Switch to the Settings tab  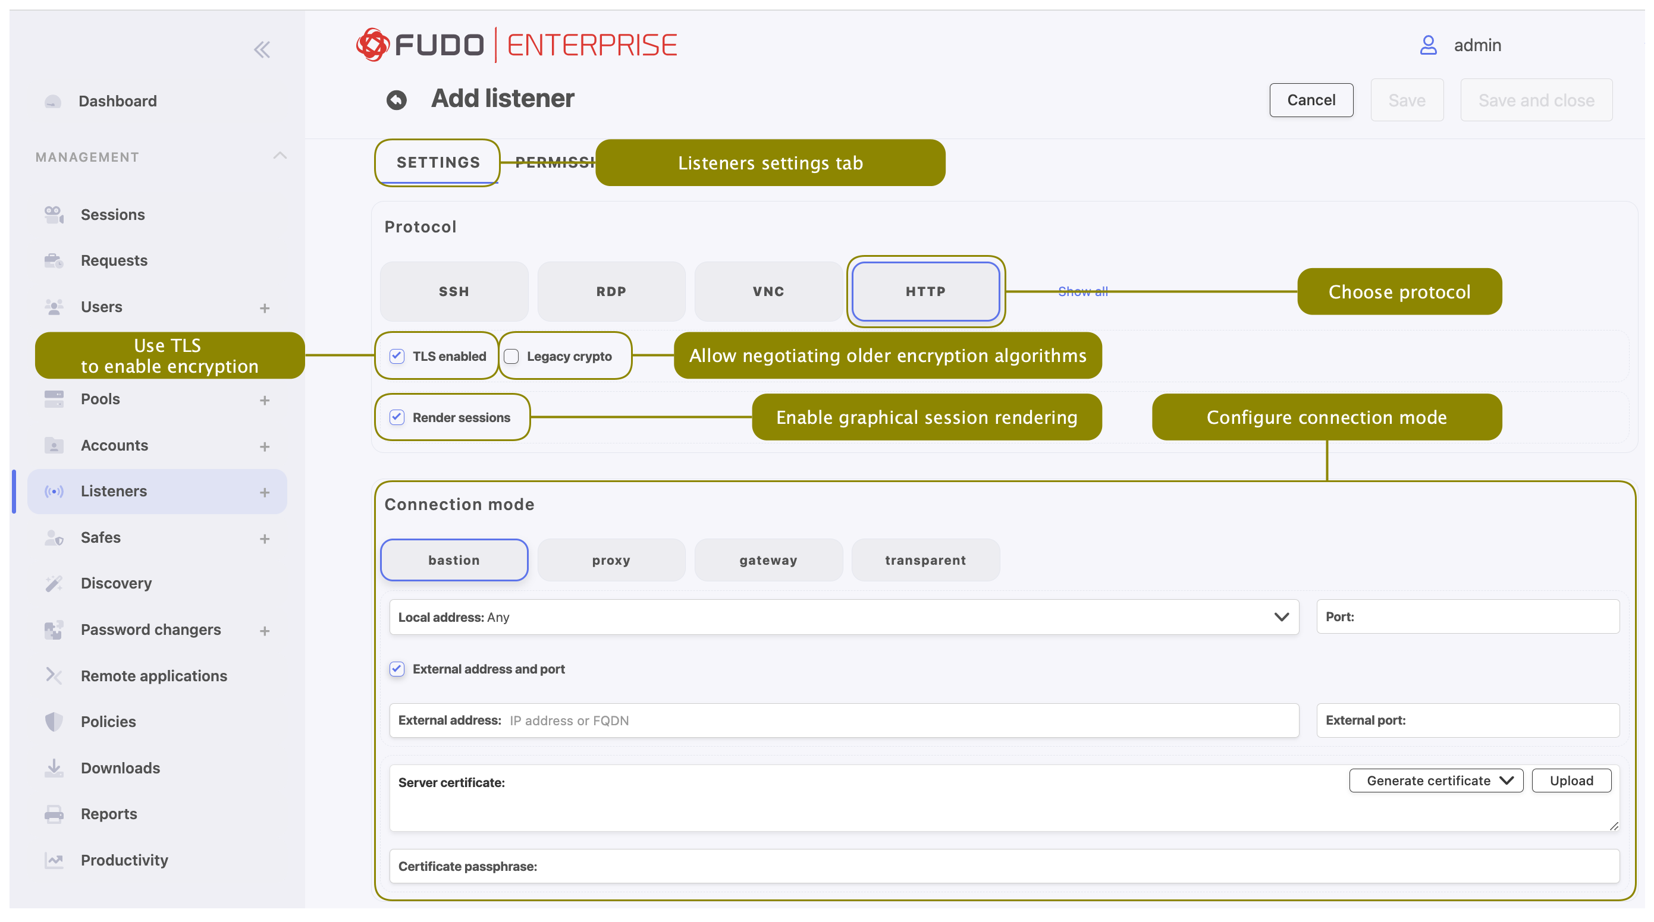tap(438, 162)
